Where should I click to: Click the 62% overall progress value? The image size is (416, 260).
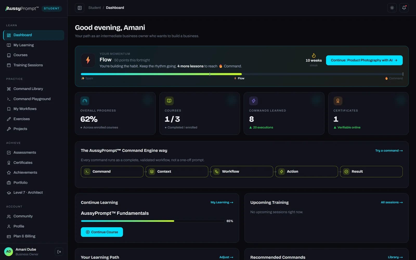[x=89, y=119]
